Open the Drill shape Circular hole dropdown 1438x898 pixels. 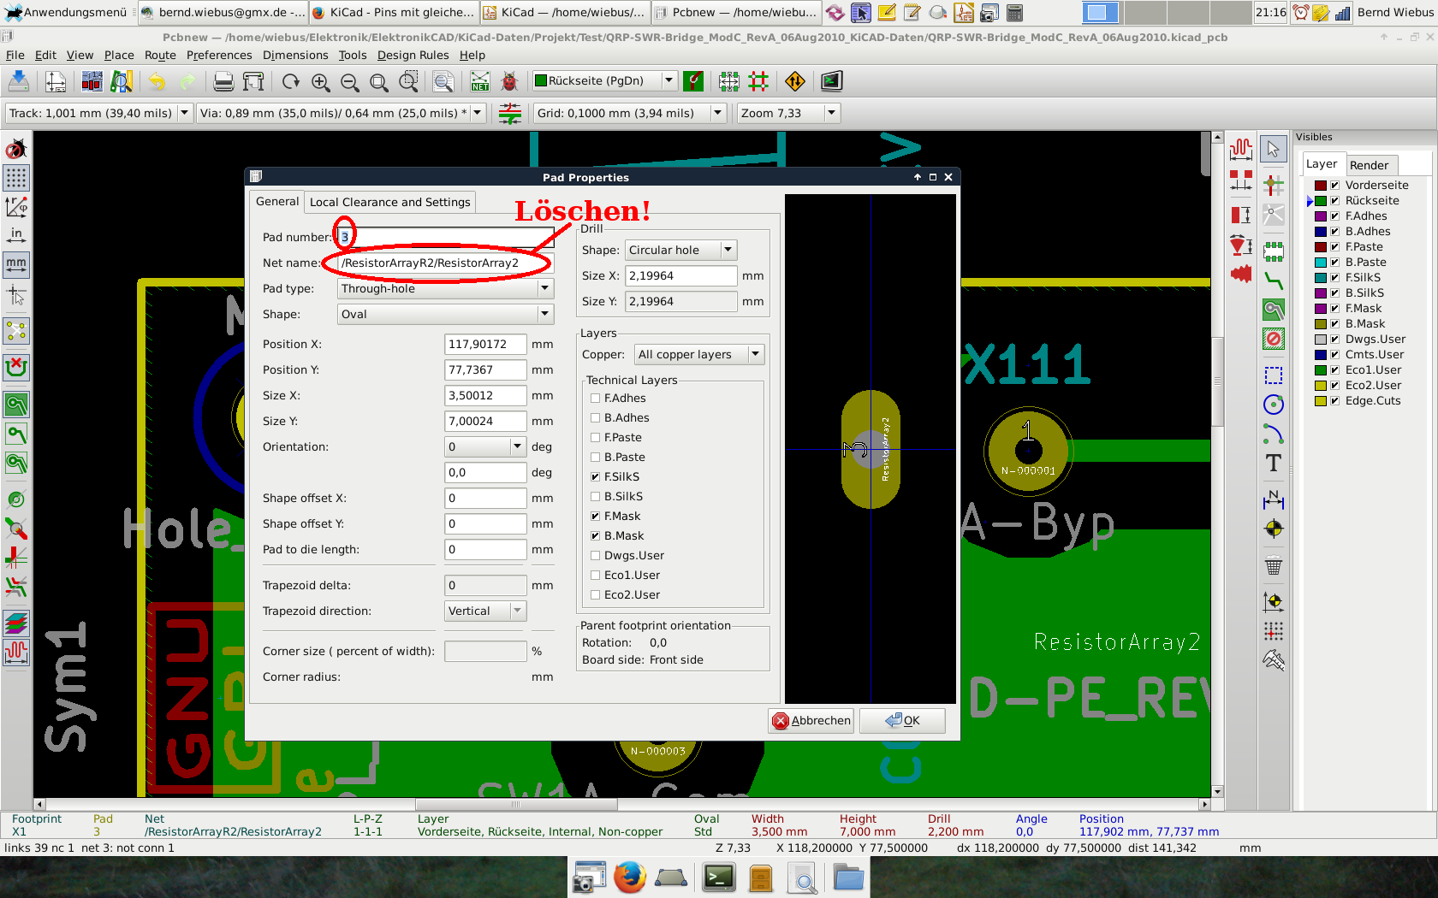point(680,251)
